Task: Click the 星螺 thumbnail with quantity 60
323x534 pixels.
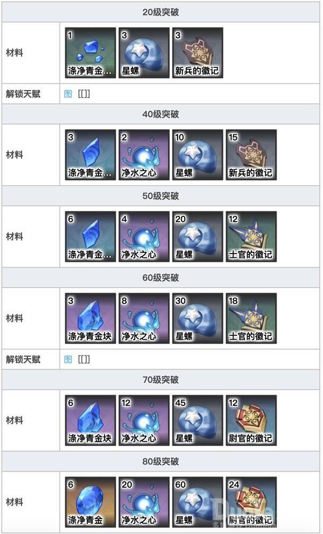Action: pos(198,502)
